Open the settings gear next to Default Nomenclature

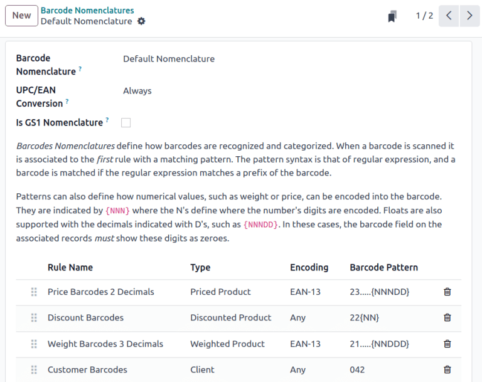point(141,21)
